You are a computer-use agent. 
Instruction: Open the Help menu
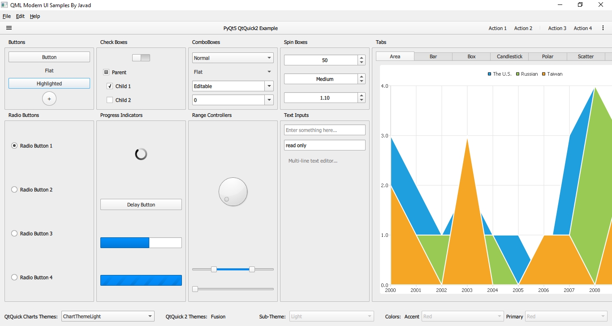click(35, 16)
